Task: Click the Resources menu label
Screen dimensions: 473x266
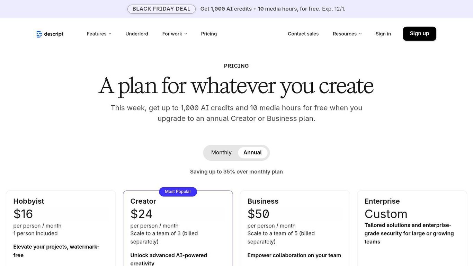Action: click(345, 34)
